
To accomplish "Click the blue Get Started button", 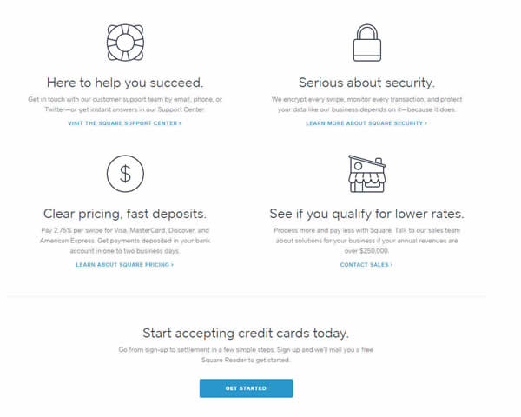I will (247, 388).
